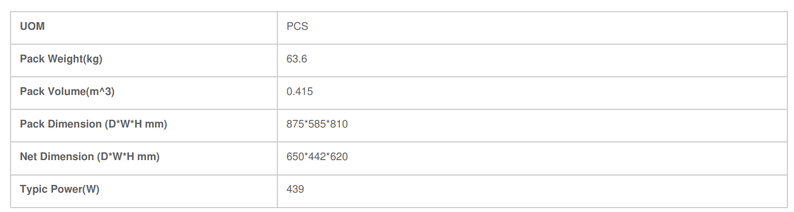The image size is (794, 212).
Task: Click blank space right of Typic Power(W) label
Action: pyautogui.click(x=189, y=190)
